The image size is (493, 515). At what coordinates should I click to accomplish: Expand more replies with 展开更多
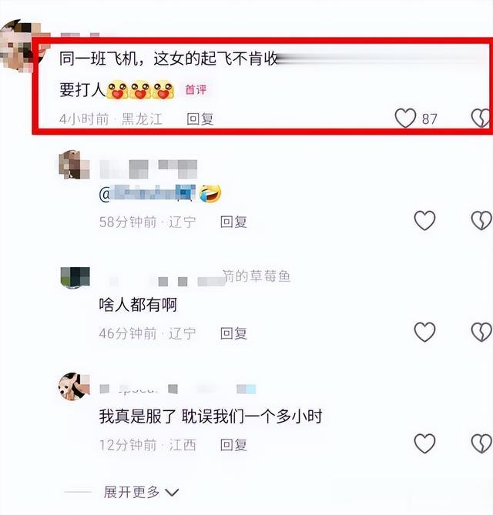point(132,492)
